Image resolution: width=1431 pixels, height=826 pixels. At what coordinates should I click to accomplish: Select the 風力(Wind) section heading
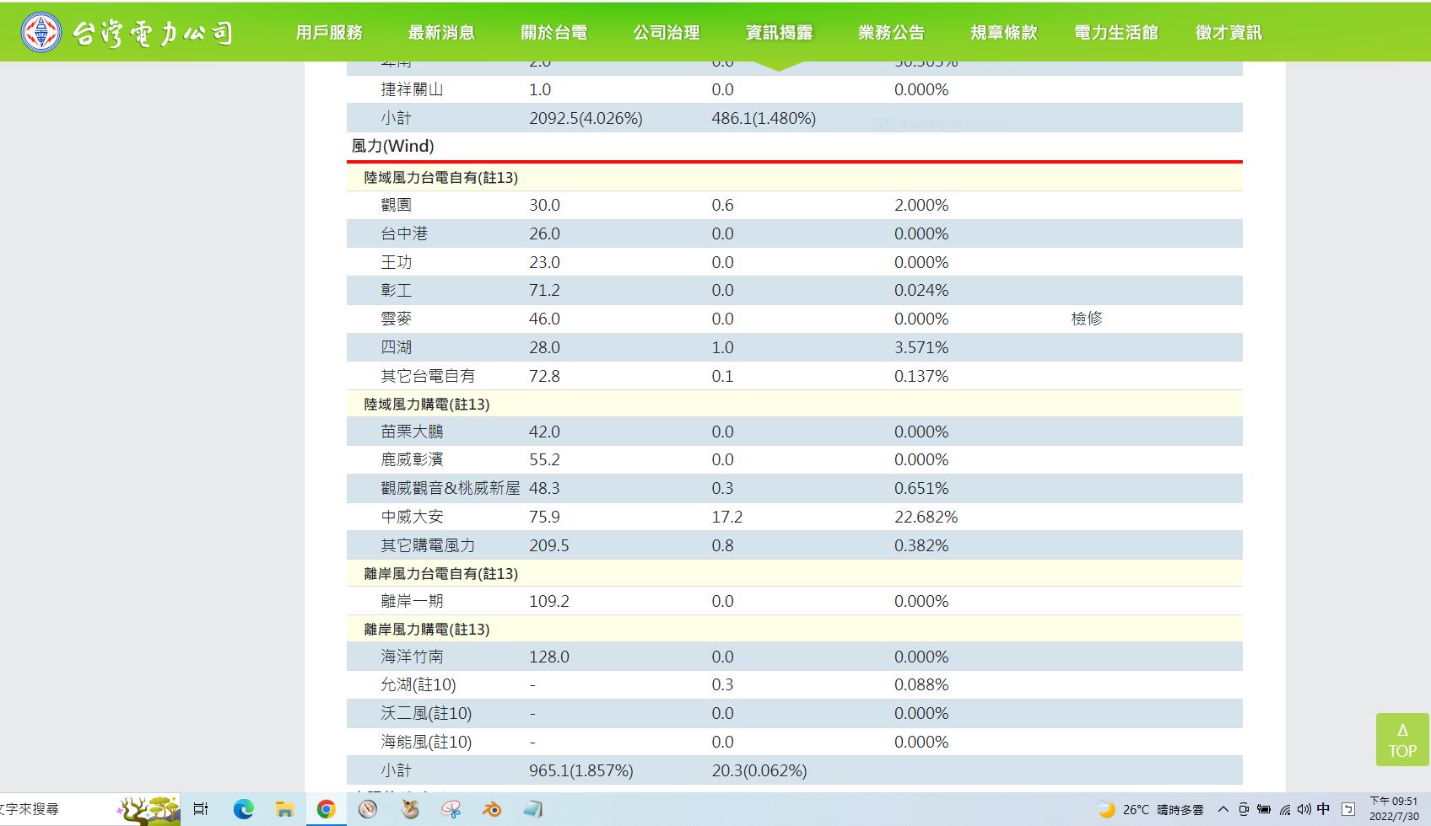pos(392,146)
